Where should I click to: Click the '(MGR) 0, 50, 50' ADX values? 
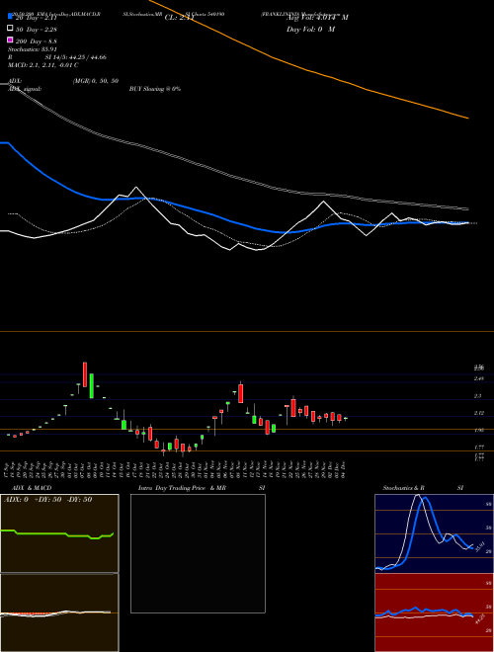click(x=95, y=81)
